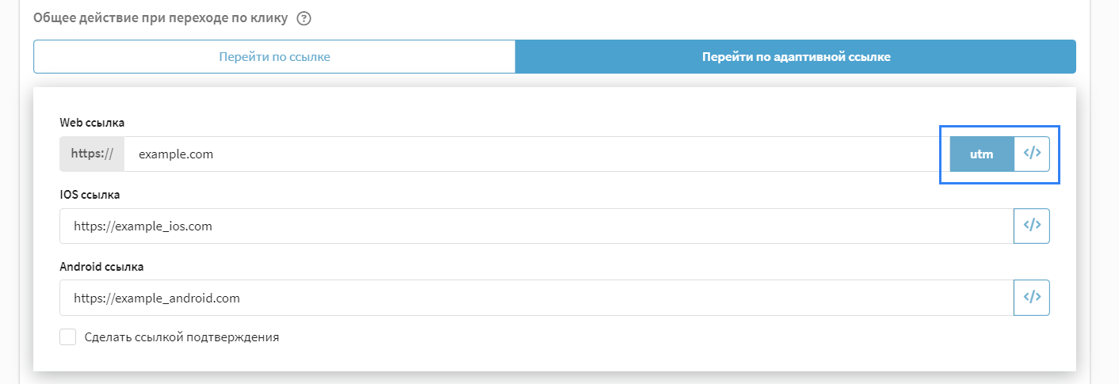1119x384 pixels.
Task: Focus the Android ссылка input field
Action: 537,298
